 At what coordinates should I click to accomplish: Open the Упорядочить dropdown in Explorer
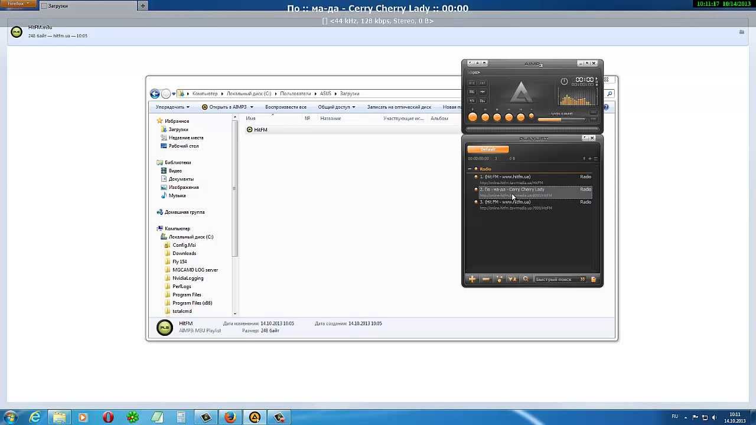coord(172,107)
